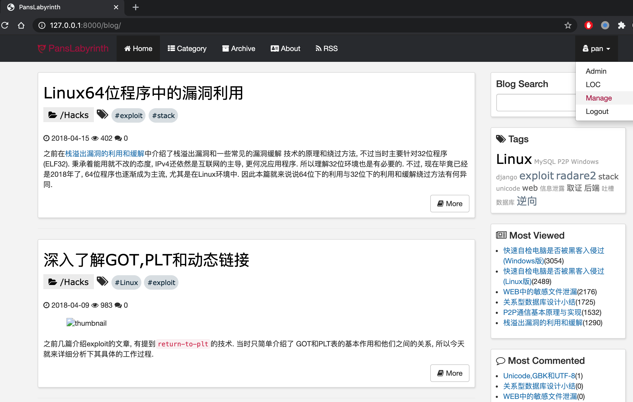Open the Archive navigation item

click(x=239, y=49)
